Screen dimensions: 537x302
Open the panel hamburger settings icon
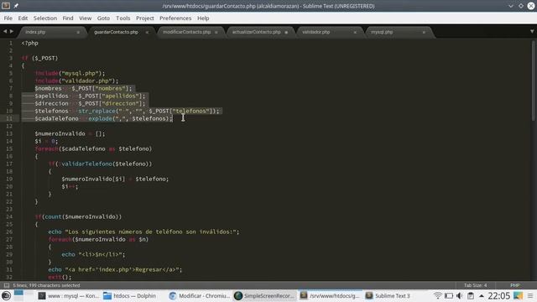coord(530,296)
